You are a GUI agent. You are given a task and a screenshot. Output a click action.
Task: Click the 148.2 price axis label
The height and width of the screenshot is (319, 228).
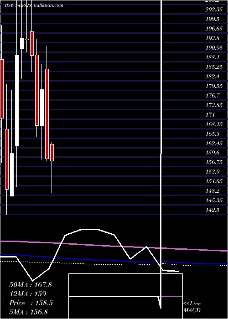pos(212,191)
